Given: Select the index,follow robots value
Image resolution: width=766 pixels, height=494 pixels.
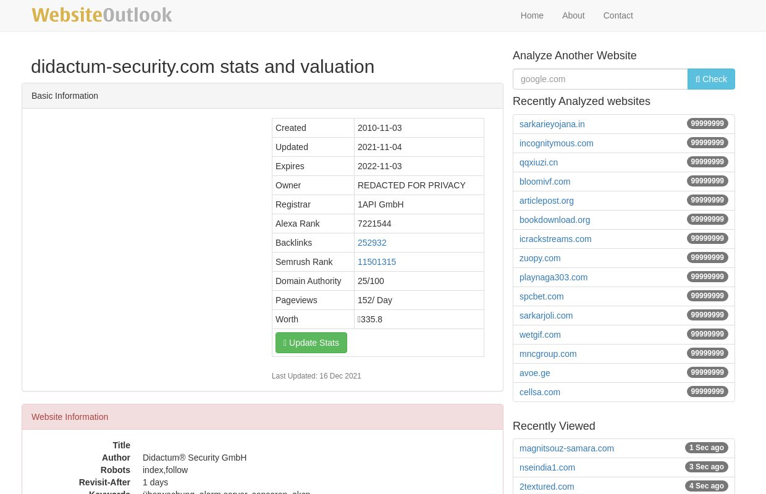Looking at the screenshot, I should [165, 470].
